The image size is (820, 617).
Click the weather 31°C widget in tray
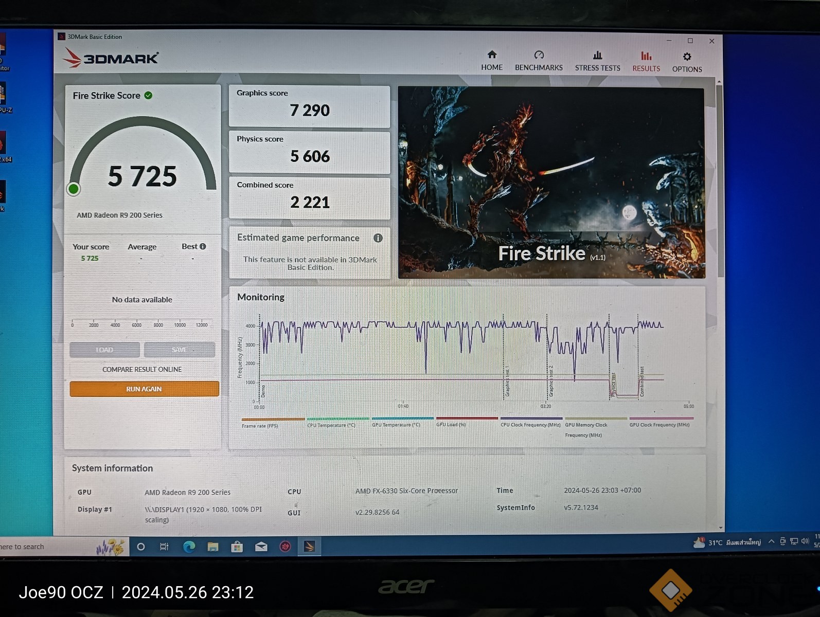click(x=727, y=542)
